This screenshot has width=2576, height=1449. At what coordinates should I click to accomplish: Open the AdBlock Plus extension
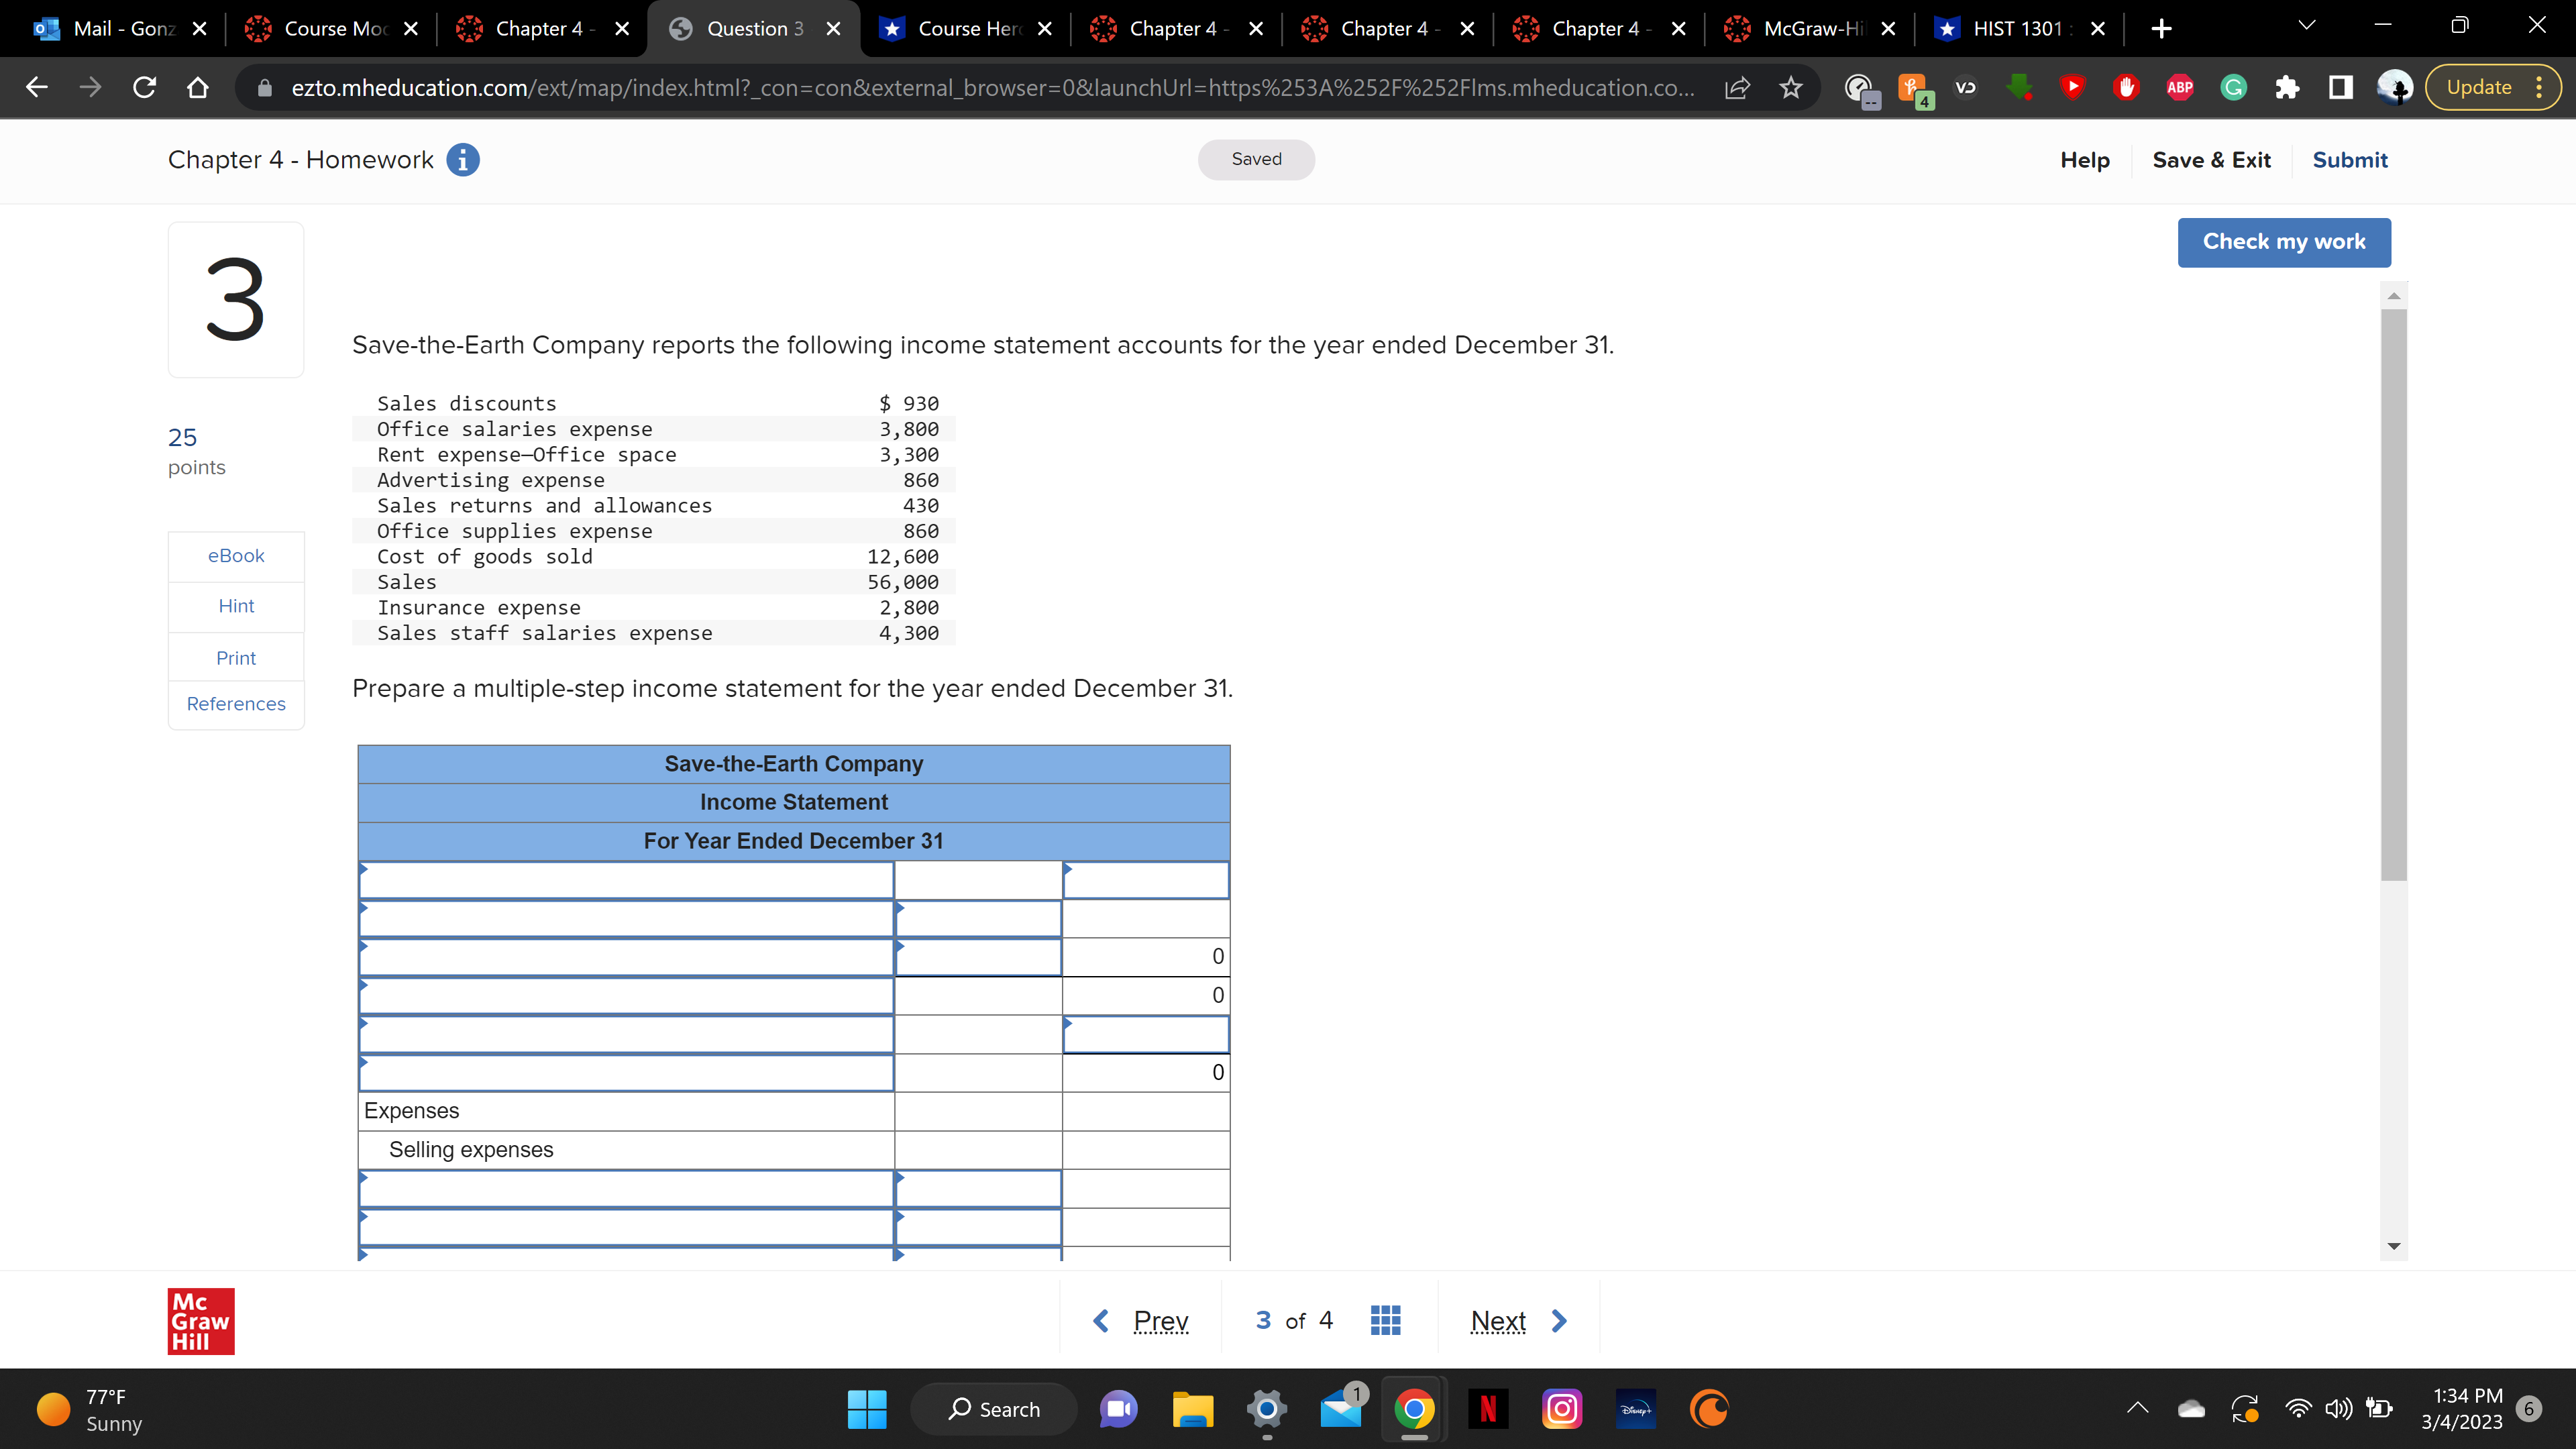tap(2179, 88)
